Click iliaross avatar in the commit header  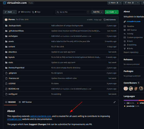click(x=6, y=20)
